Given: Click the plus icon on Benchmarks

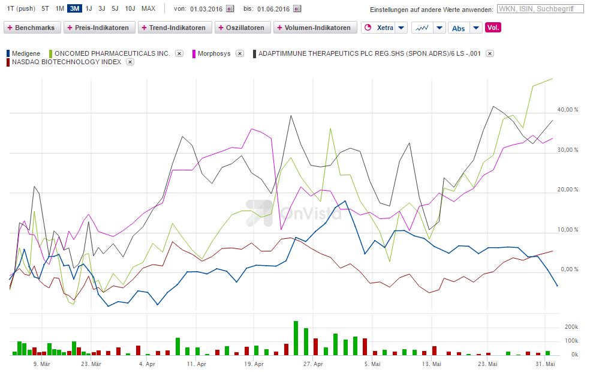Looking at the screenshot, I should 10,28.
